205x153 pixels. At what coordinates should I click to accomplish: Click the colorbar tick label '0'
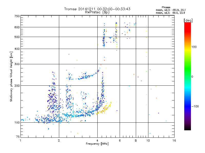pos(192,77)
